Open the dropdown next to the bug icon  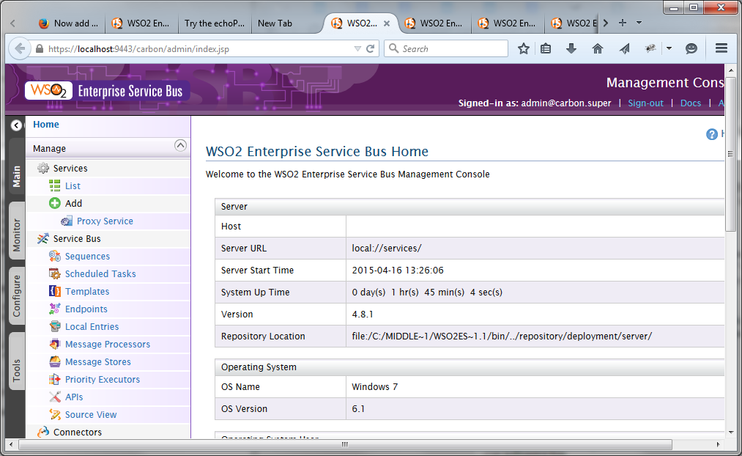(x=669, y=48)
